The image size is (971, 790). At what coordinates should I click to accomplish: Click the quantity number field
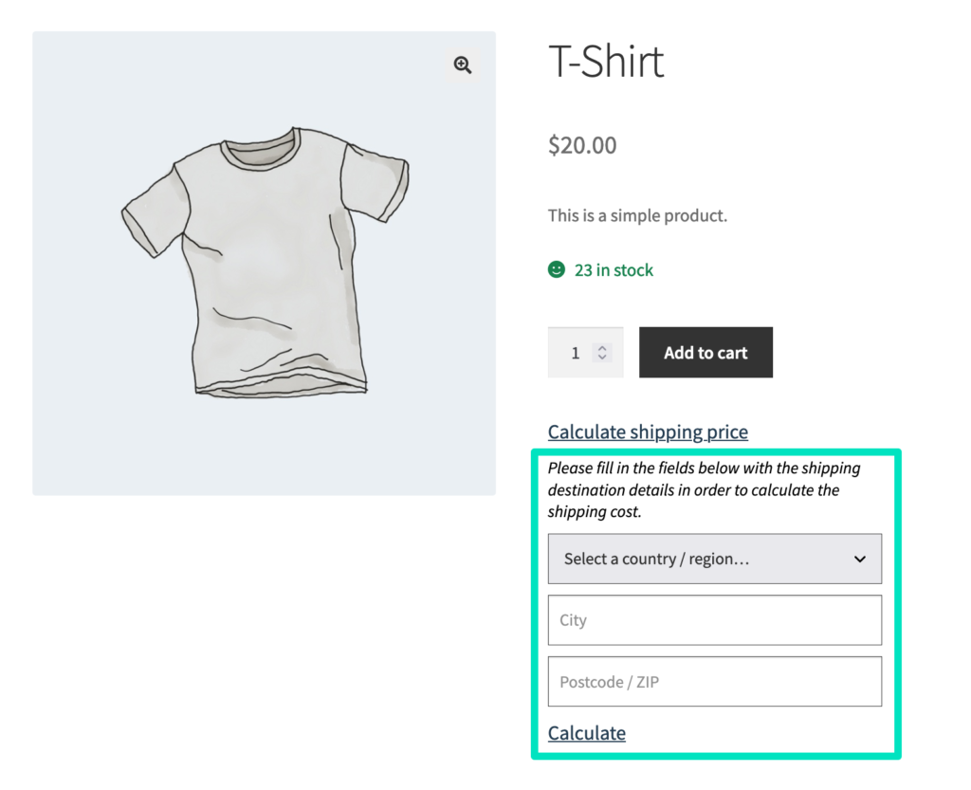(x=575, y=353)
